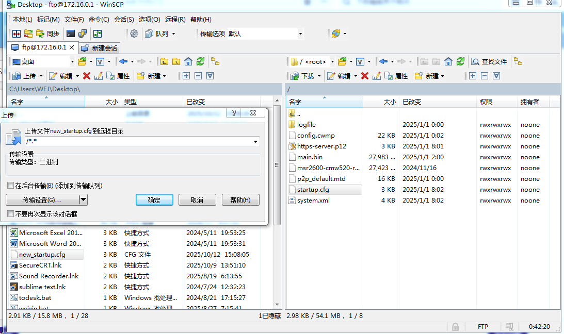Close the upload dialog with X

coord(253,113)
